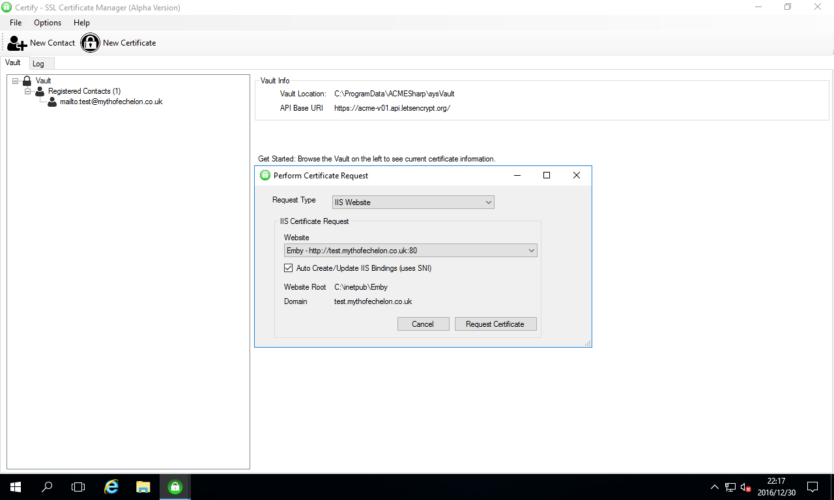The height and width of the screenshot is (500, 834).
Task: Uncheck Auto Create/Update IIS Bindings
Action: pyautogui.click(x=289, y=268)
